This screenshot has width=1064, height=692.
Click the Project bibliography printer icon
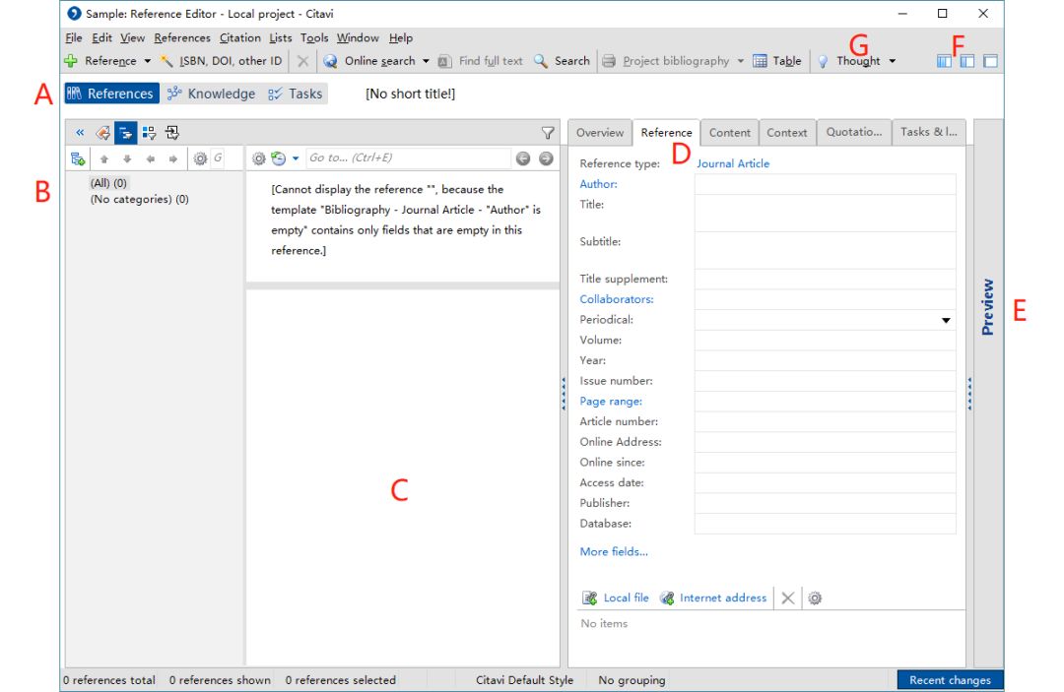[610, 61]
